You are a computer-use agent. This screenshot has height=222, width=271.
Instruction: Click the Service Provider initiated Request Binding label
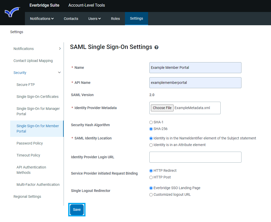click(104, 174)
